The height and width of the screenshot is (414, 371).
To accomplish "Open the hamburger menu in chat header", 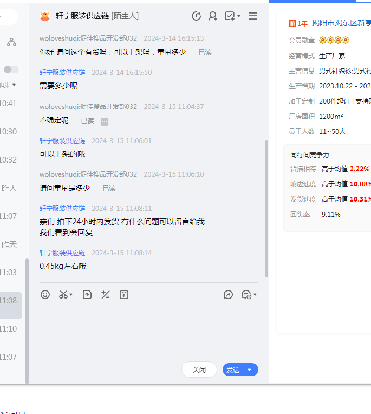I will (x=253, y=16).
